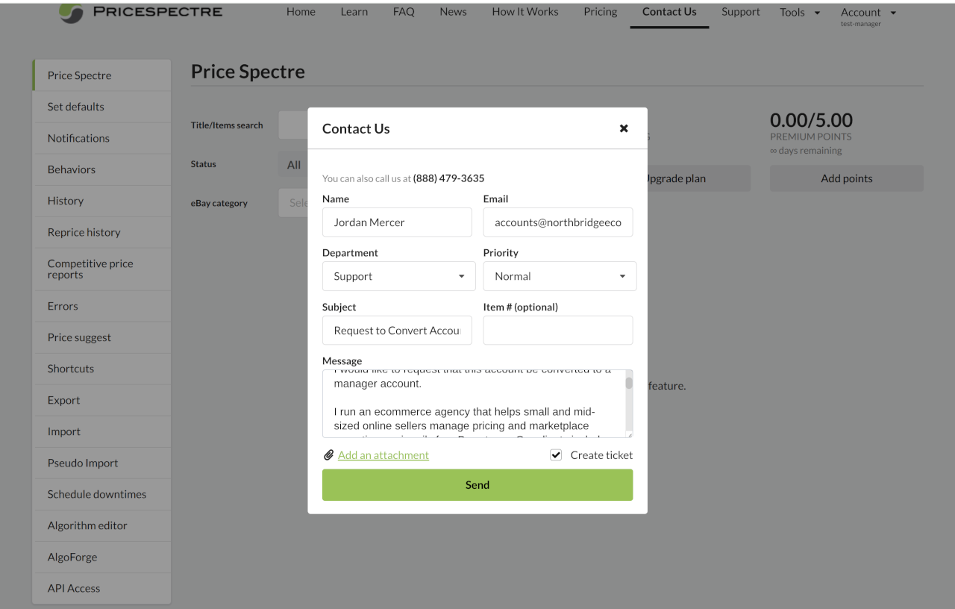The image size is (955, 609).
Task: Open the Department dropdown
Action: pos(398,276)
